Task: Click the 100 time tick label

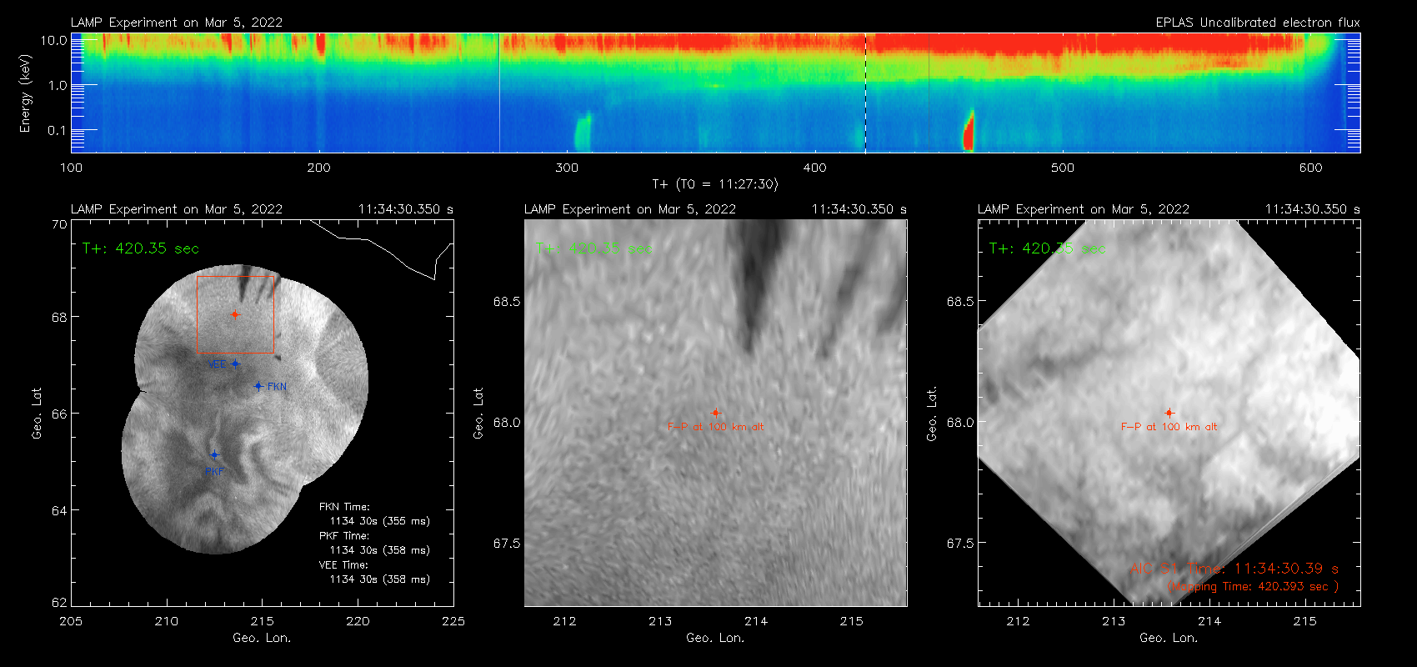Action: 72,168
